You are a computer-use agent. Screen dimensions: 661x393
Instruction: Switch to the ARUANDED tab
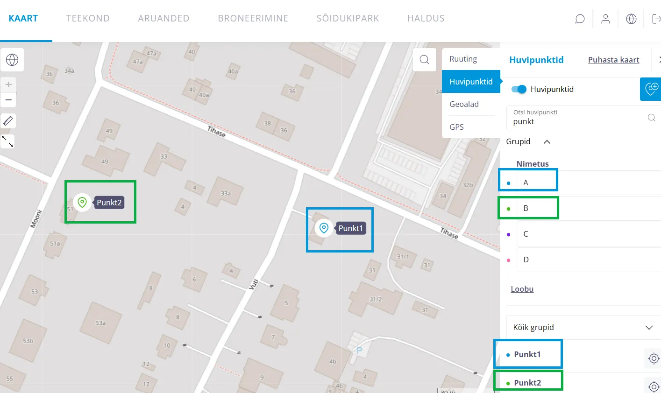point(163,19)
